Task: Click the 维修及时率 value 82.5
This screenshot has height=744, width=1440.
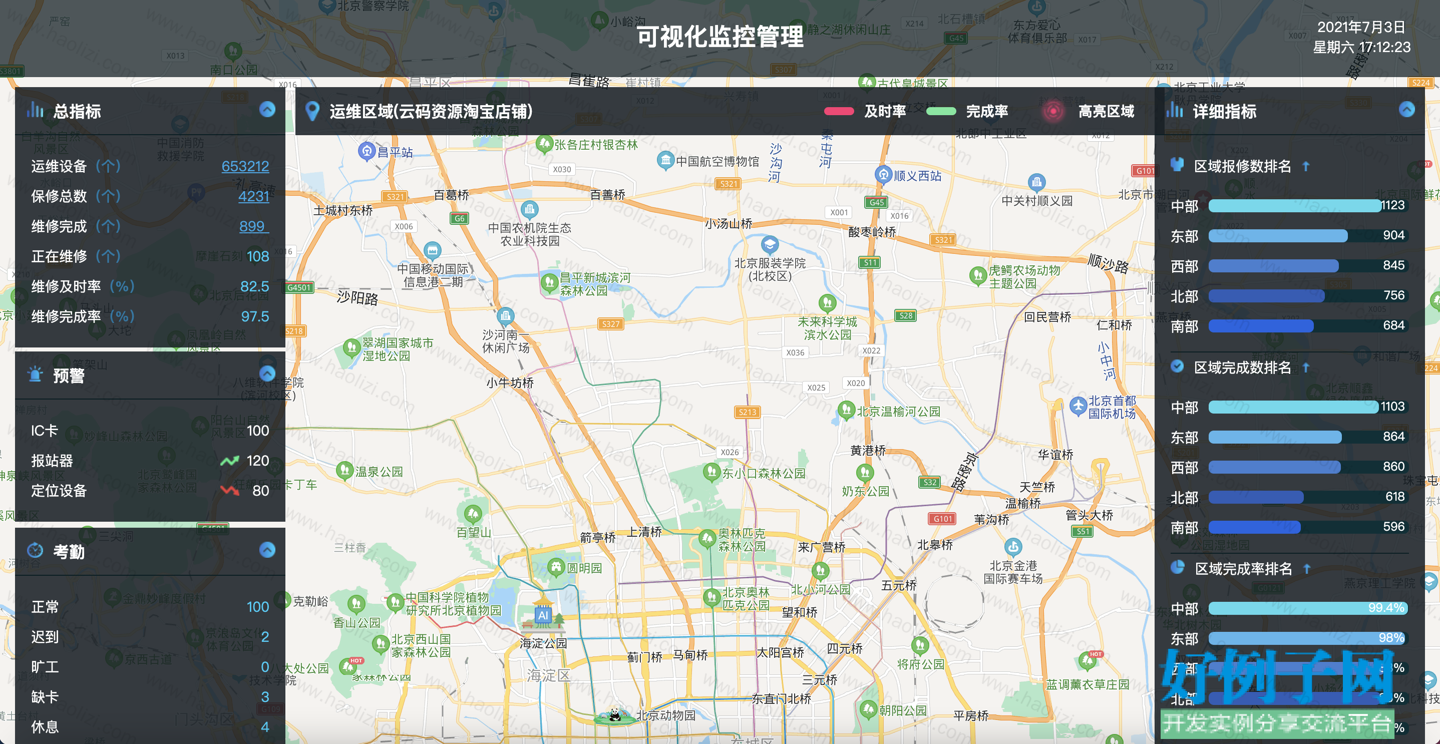Action: coord(254,287)
